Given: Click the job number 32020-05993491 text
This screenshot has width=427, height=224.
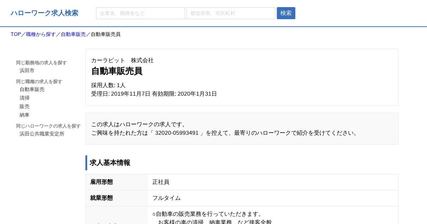Looking at the screenshot, I should tap(177, 133).
